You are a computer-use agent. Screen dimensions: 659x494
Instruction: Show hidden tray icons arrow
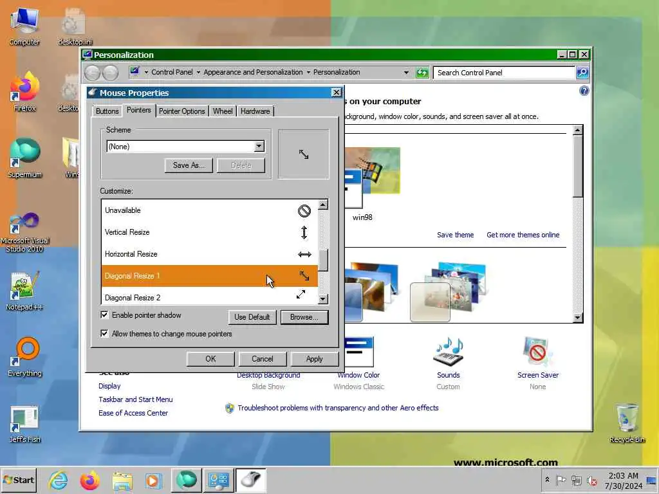click(547, 480)
